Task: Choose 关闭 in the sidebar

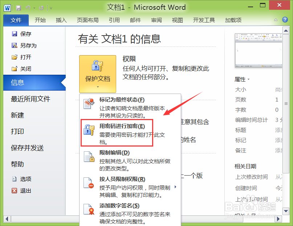Action: [x=26, y=69]
